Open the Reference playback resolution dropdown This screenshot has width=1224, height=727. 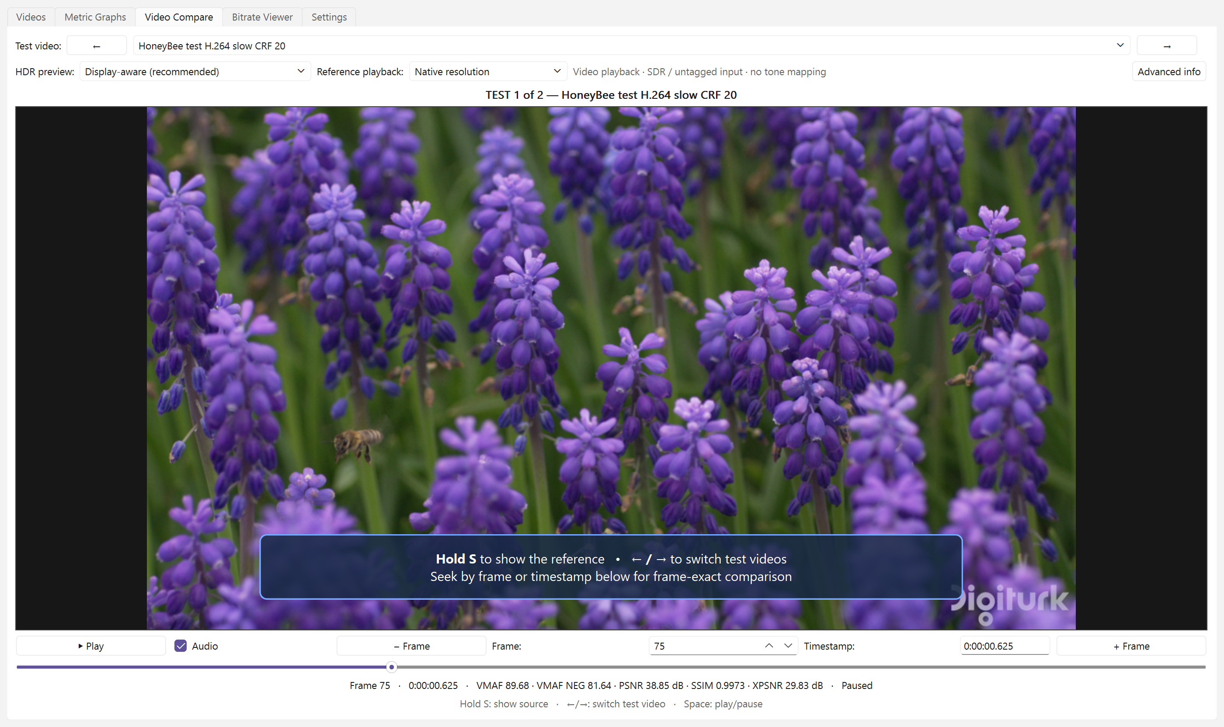488,72
